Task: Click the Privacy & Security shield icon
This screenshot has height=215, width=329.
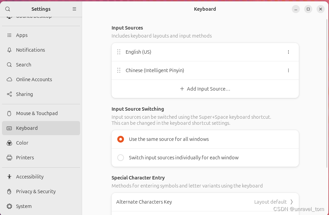Action: (x=9, y=192)
